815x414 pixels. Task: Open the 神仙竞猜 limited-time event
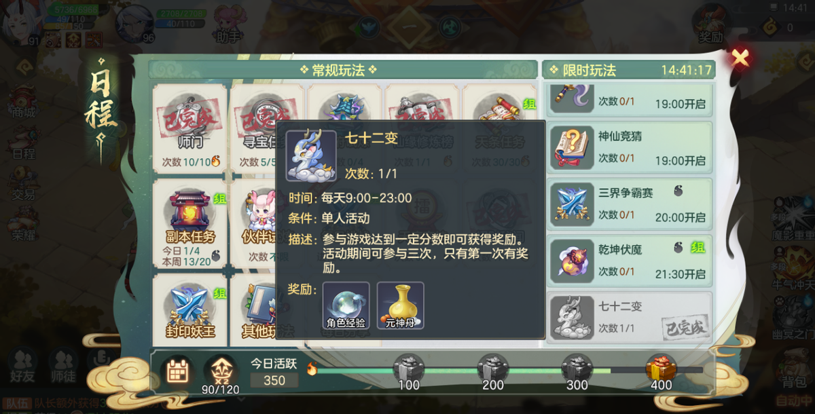[630, 148]
